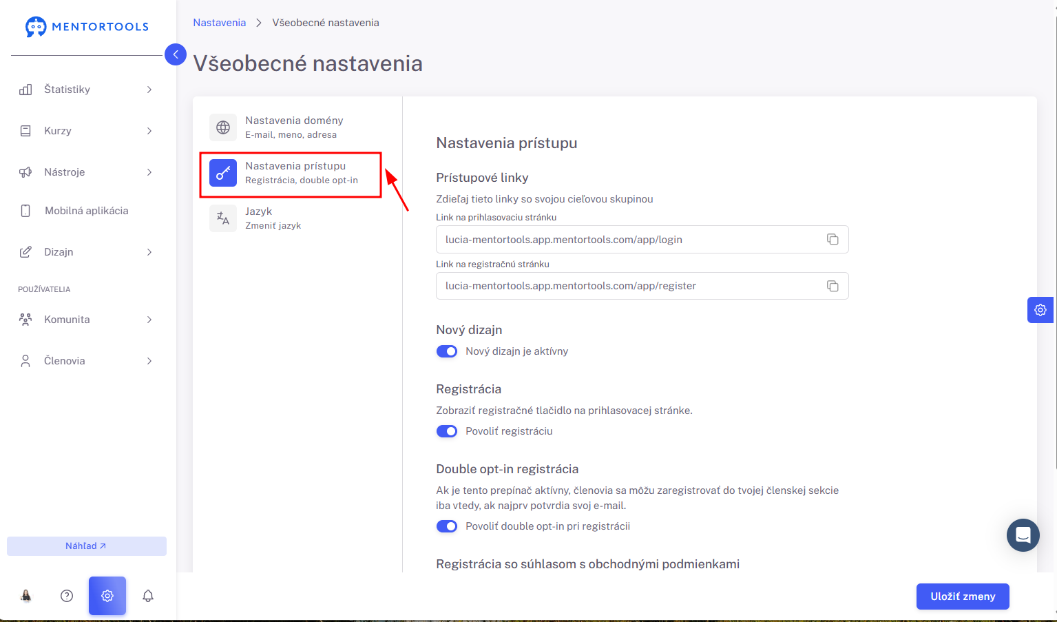Expand the Členovia sidebar chevron

pyautogui.click(x=149, y=361)
